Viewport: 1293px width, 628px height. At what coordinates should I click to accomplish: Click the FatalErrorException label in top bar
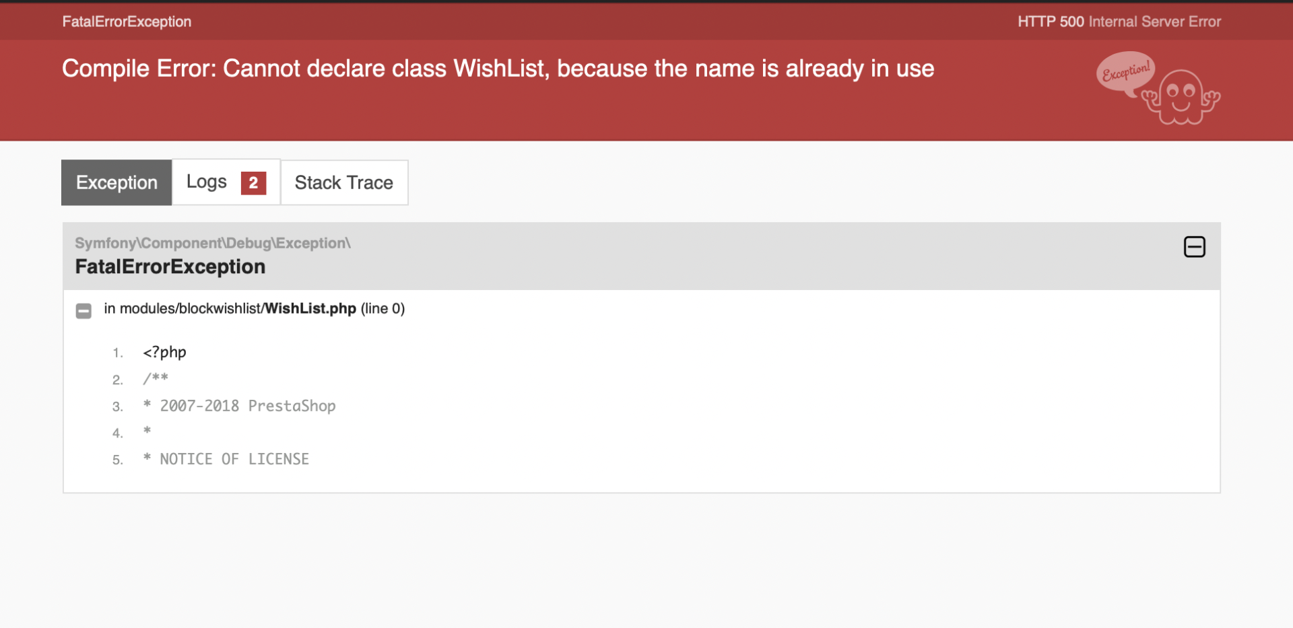point(127,22)
